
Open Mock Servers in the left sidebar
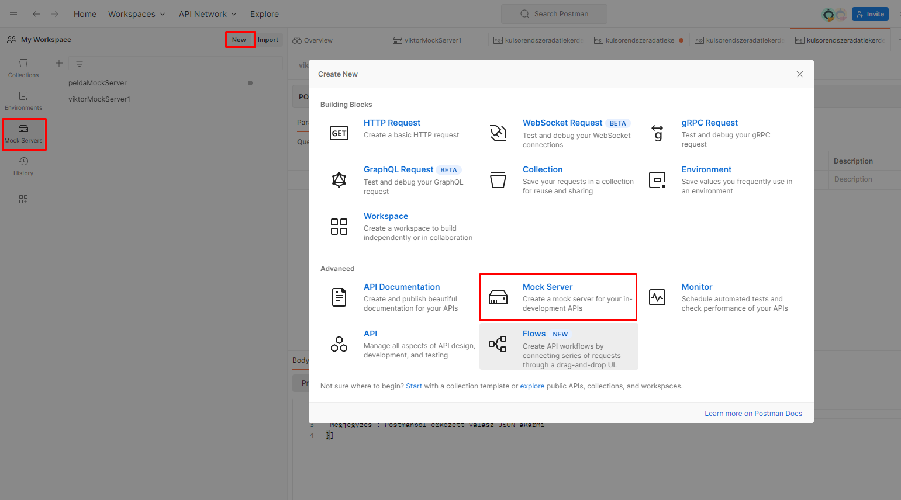click(23, 134)
